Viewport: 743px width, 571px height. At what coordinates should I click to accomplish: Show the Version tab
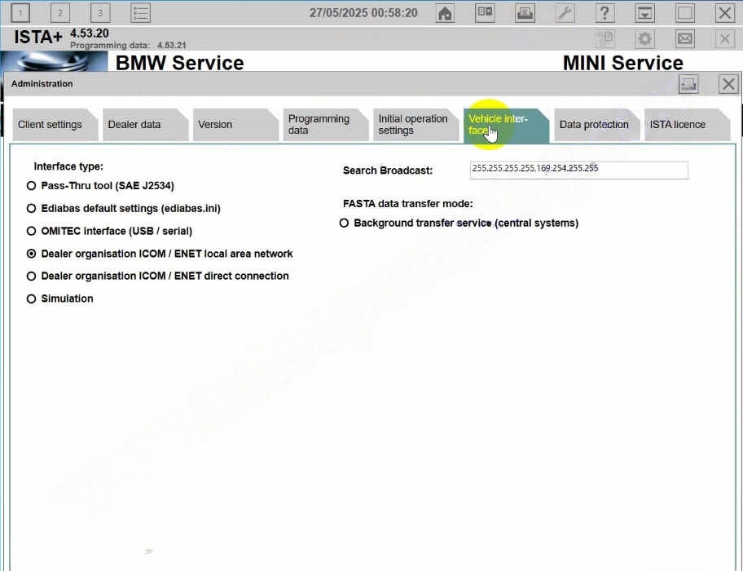(235, 125)
